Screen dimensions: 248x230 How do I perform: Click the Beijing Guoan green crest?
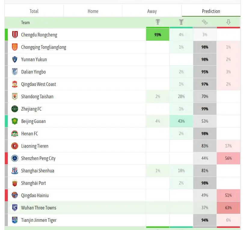tap(15, 121)
